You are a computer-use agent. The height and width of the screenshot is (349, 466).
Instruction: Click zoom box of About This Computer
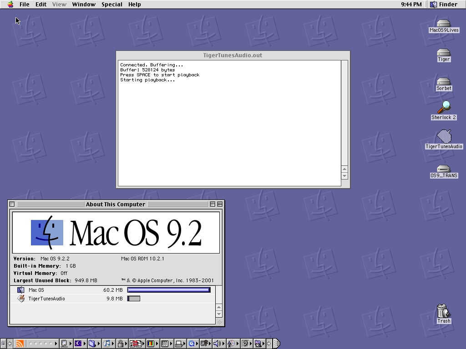click(x=213, y=204)
